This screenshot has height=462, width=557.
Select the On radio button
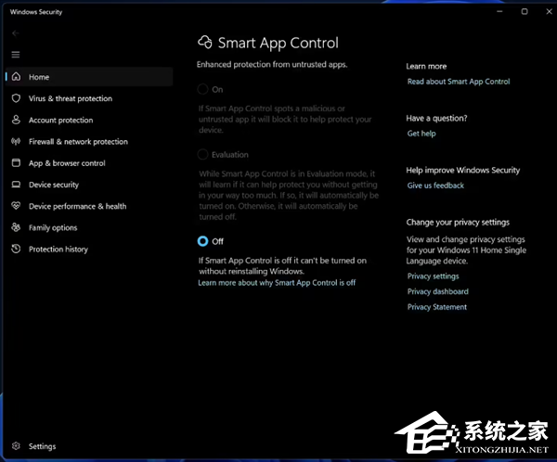tap(202, 89)
